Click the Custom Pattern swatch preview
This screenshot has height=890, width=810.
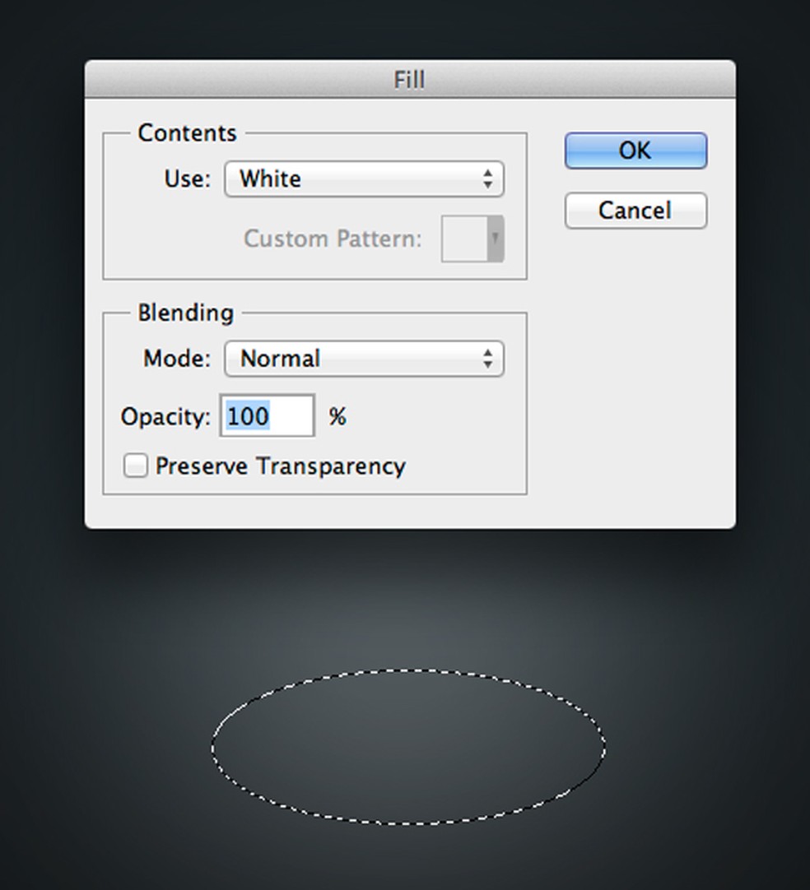(x=464, y=239)
